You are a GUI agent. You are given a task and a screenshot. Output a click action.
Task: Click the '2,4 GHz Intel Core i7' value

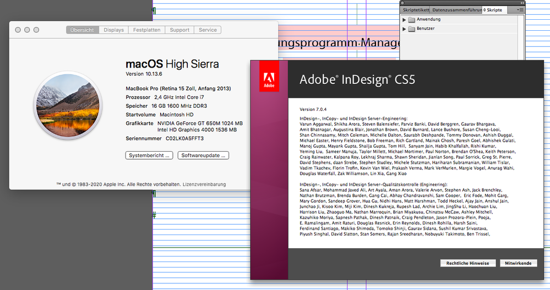pyautogui.click(x=179, y=97)
